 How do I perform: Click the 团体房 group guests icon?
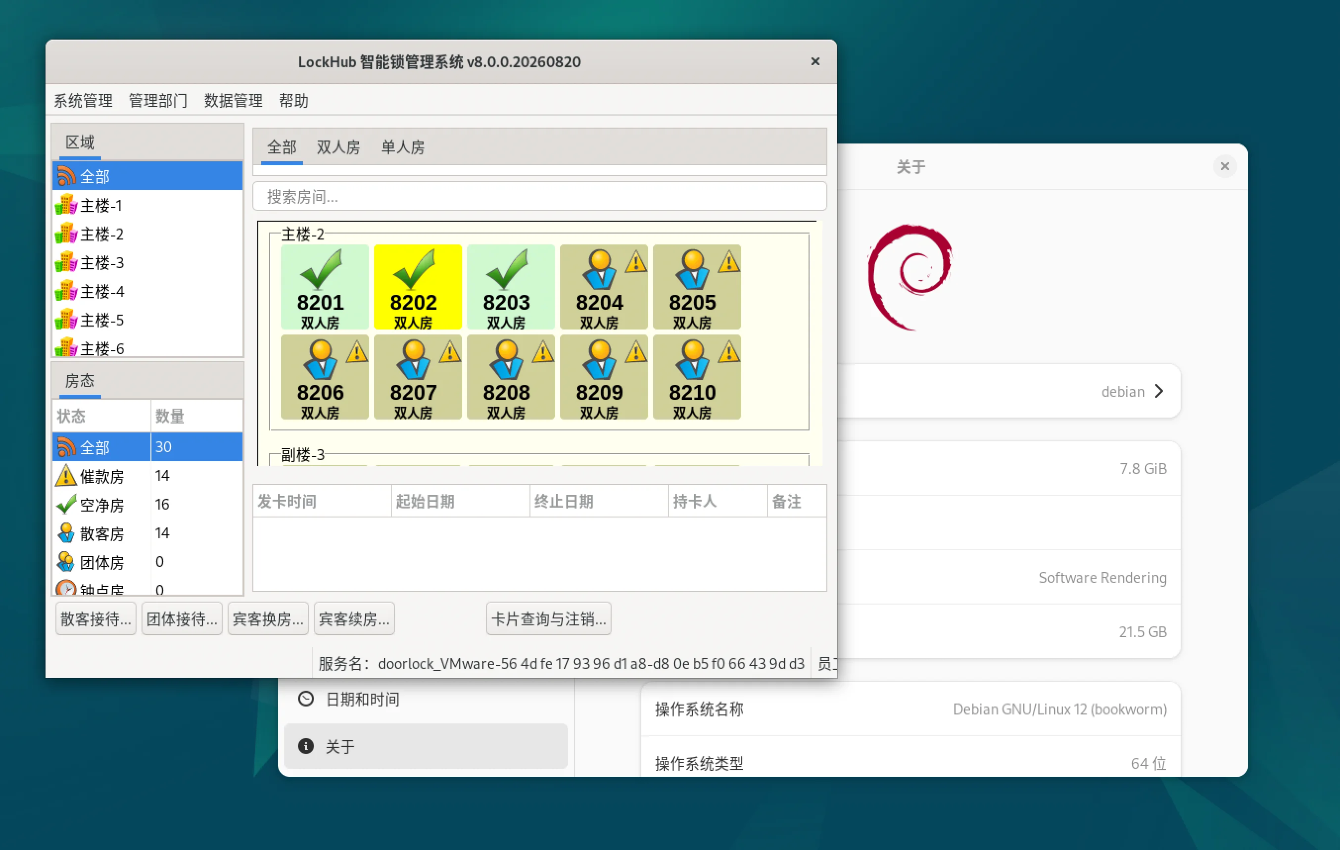tap(66, 562)
